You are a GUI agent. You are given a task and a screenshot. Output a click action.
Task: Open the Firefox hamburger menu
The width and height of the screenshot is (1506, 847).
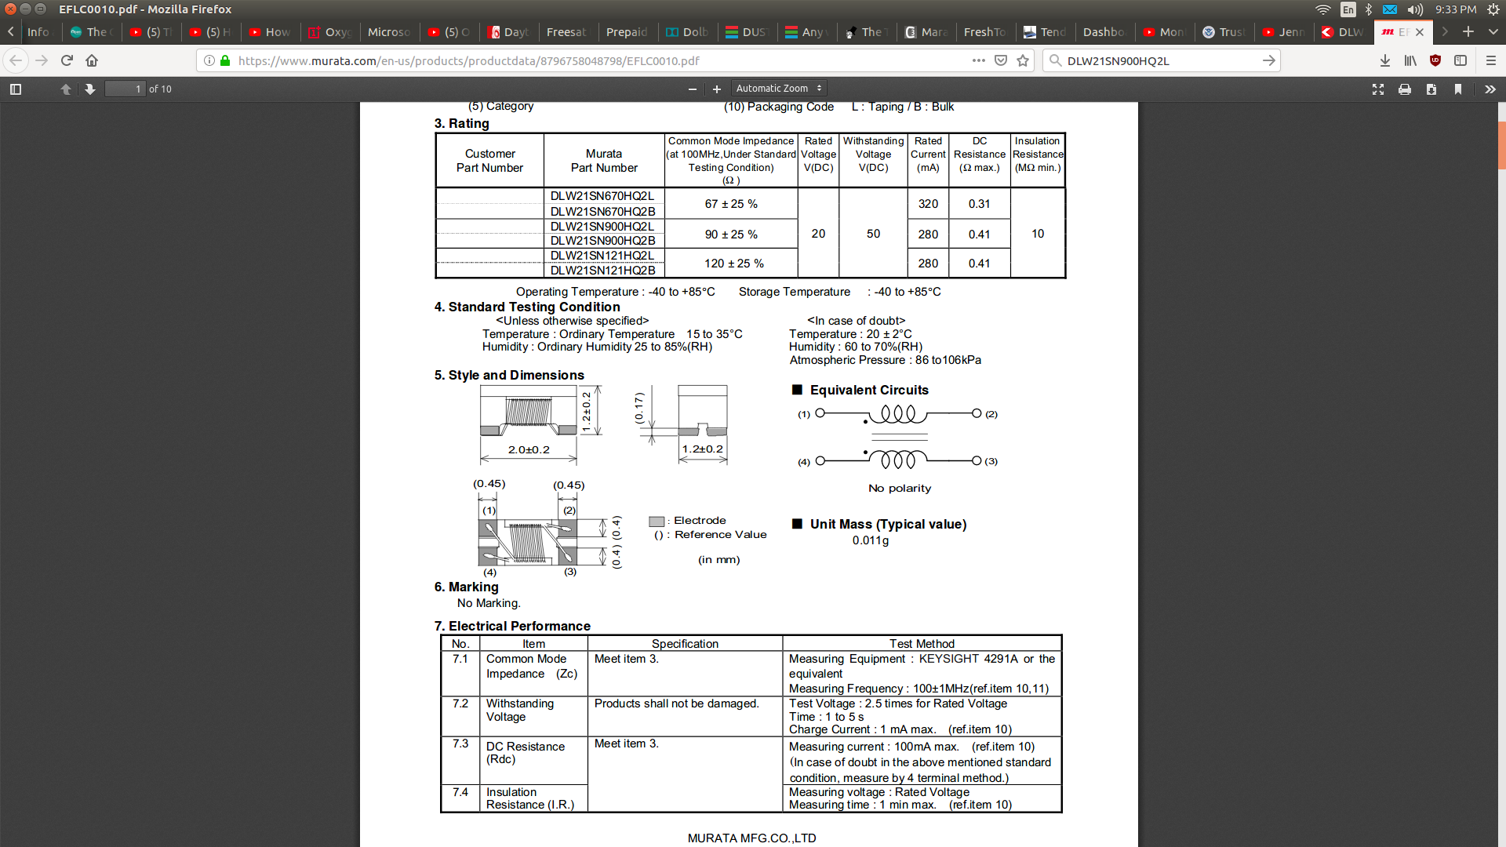[x=1491, y=60]
